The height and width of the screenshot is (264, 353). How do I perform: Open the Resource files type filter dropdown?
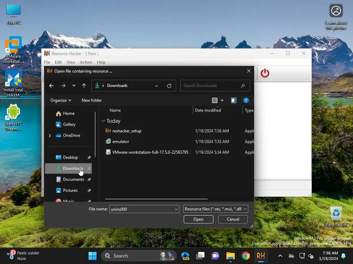point(245,209)
